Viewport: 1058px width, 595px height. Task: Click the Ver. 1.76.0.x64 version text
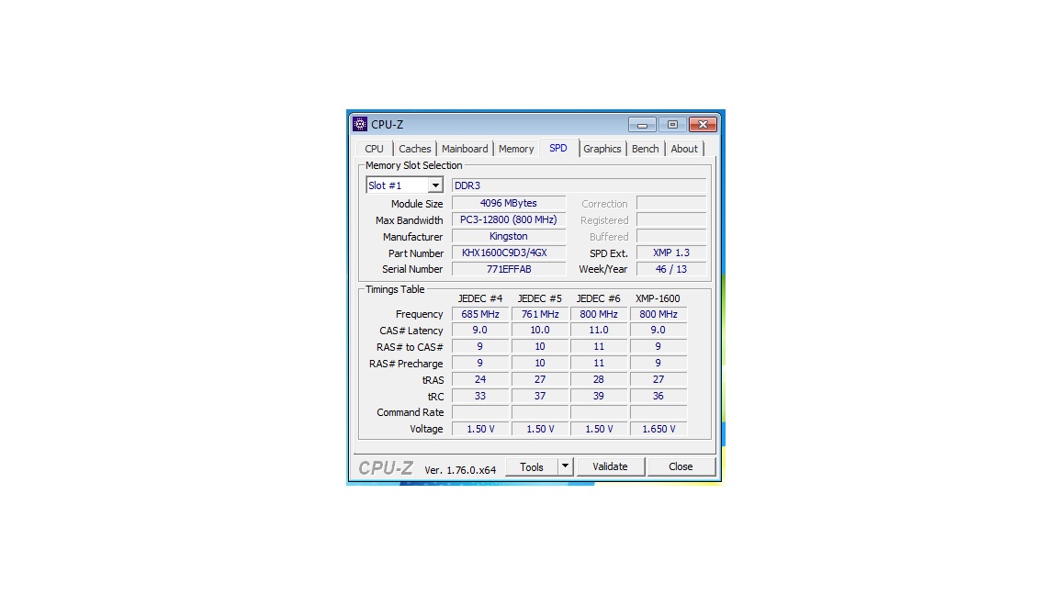tap(460, 469)
